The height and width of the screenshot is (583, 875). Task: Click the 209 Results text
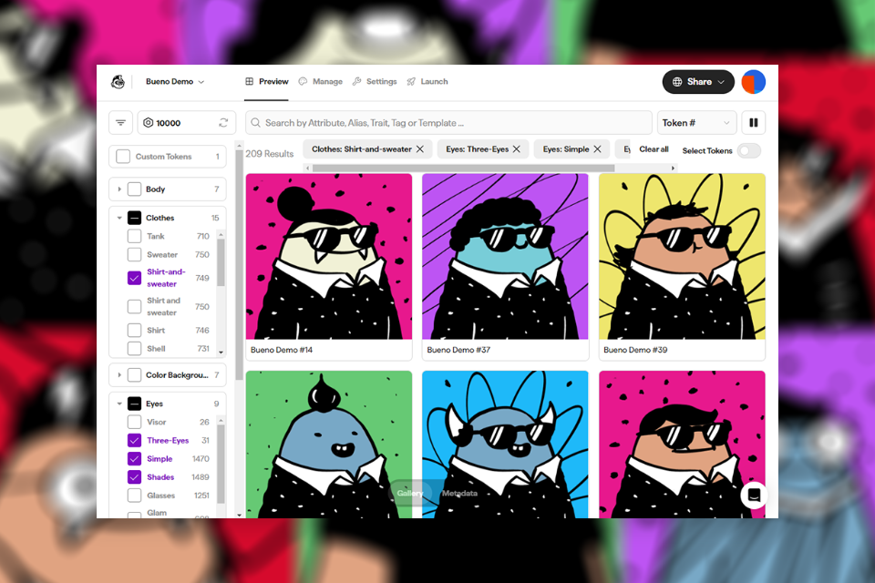(x=270, y=153)
